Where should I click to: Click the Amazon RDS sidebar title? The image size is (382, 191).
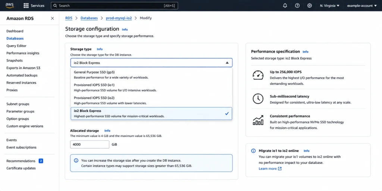click(20, 19)
